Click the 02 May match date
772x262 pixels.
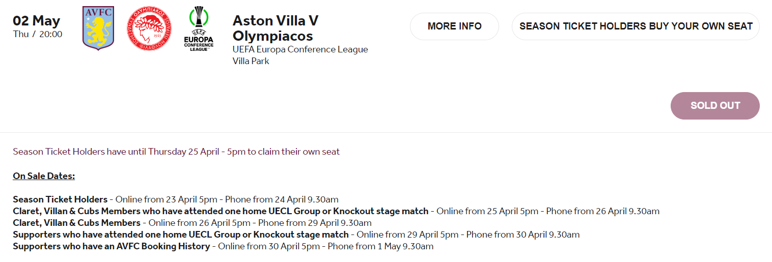point(37,21)
